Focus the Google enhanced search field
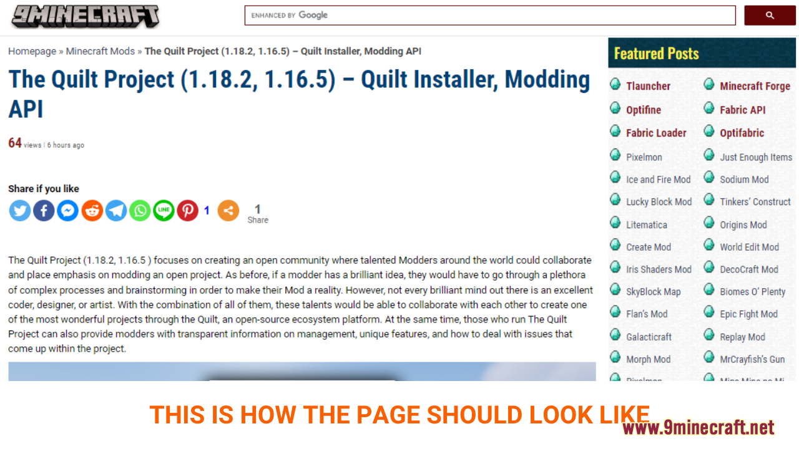Viewport: 799px width, 449px height. (x=490, y=16)
